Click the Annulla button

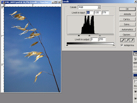coord(127,14)
